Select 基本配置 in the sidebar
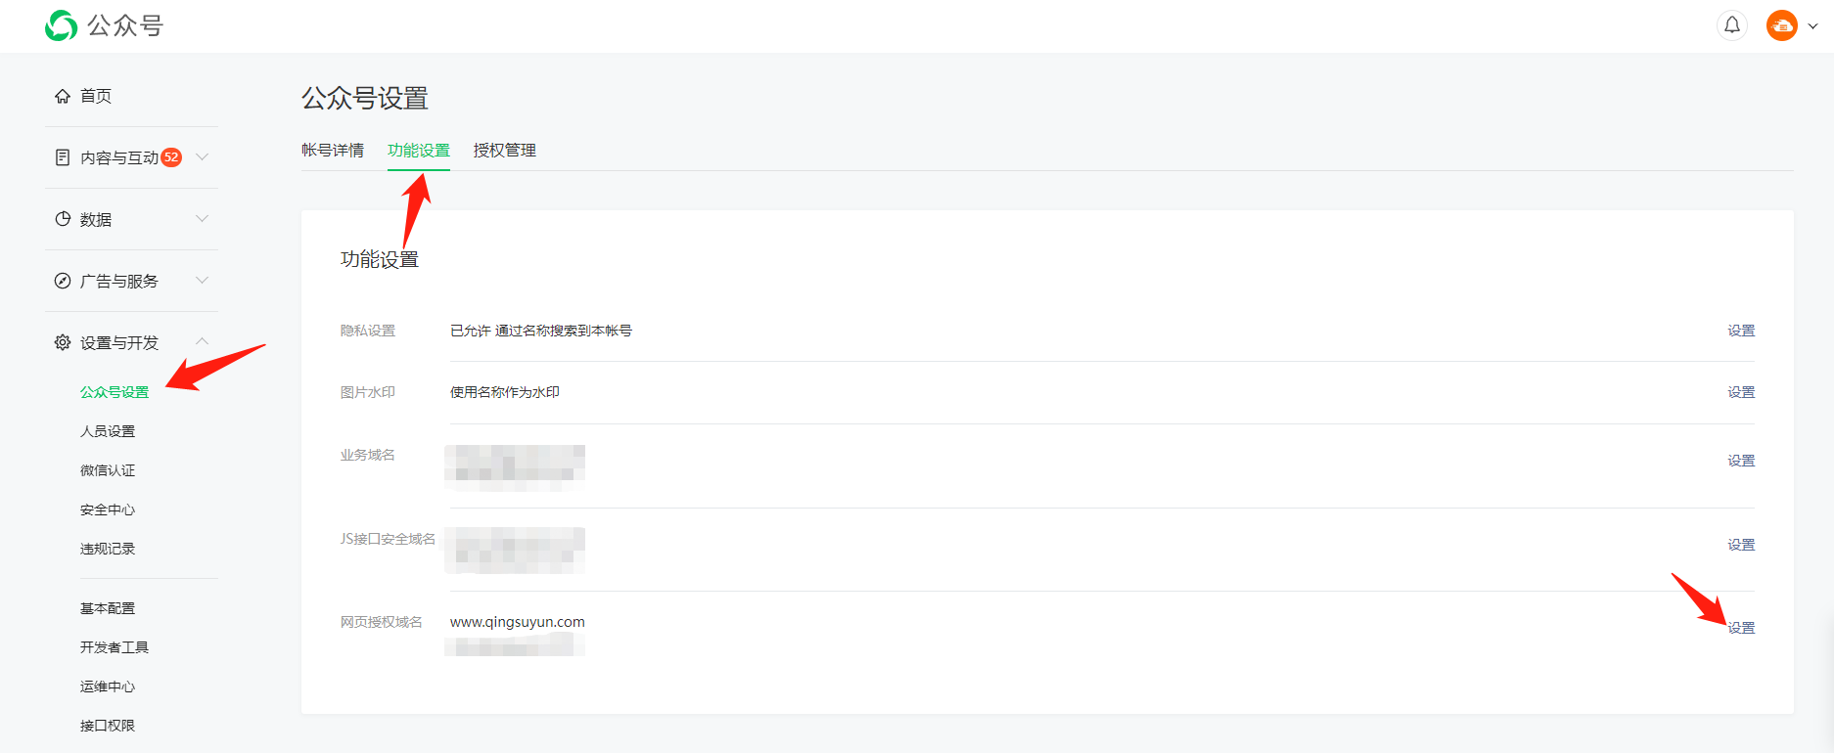Viewport: 1834px width, 753px height. 108,608
